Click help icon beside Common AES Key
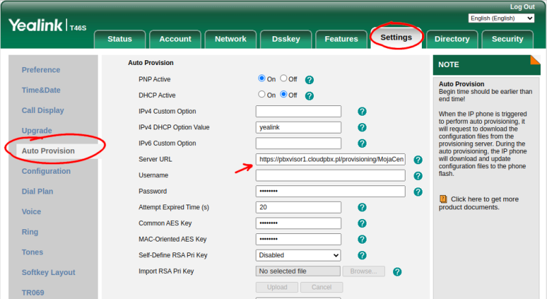 coord(362,223)
